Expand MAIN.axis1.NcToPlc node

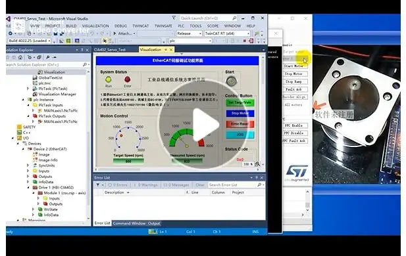pos(33,110)
